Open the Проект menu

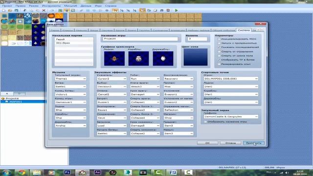(x=7, y=6)
